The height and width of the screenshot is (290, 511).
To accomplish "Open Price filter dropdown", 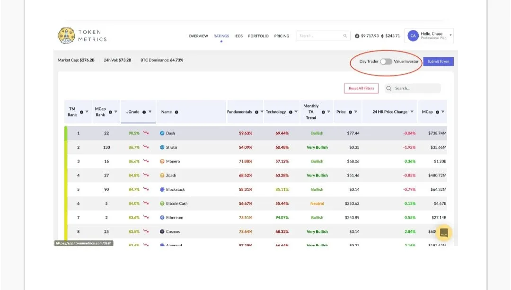I will pos(355,112).
